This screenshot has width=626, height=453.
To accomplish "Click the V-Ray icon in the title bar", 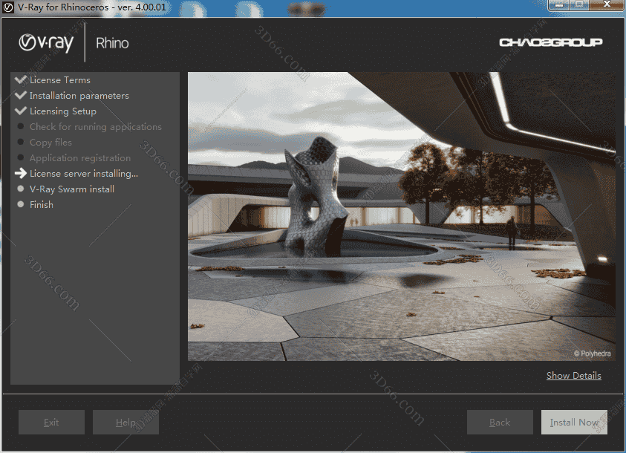I will click(7, 7).
